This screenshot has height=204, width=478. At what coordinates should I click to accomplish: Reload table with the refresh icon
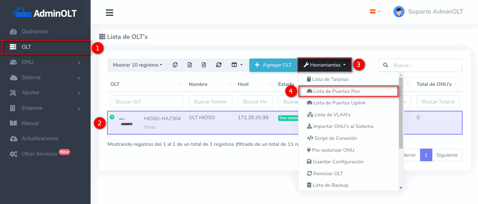[x=218, y=65]
